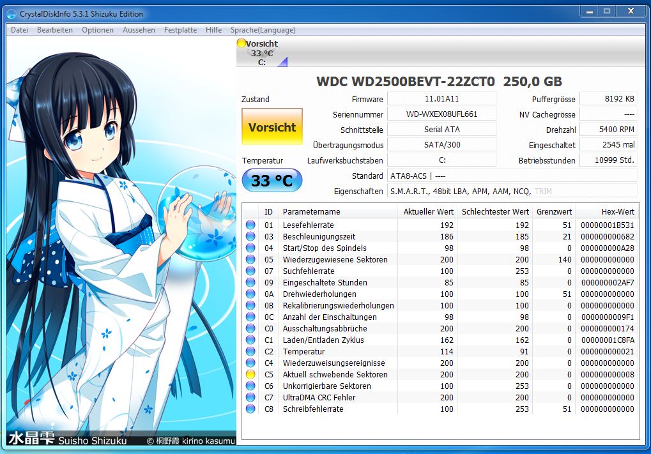Click the ID column header
This screenshot has height=454, width=651.
pyautogui.click(x=268, y=211)
